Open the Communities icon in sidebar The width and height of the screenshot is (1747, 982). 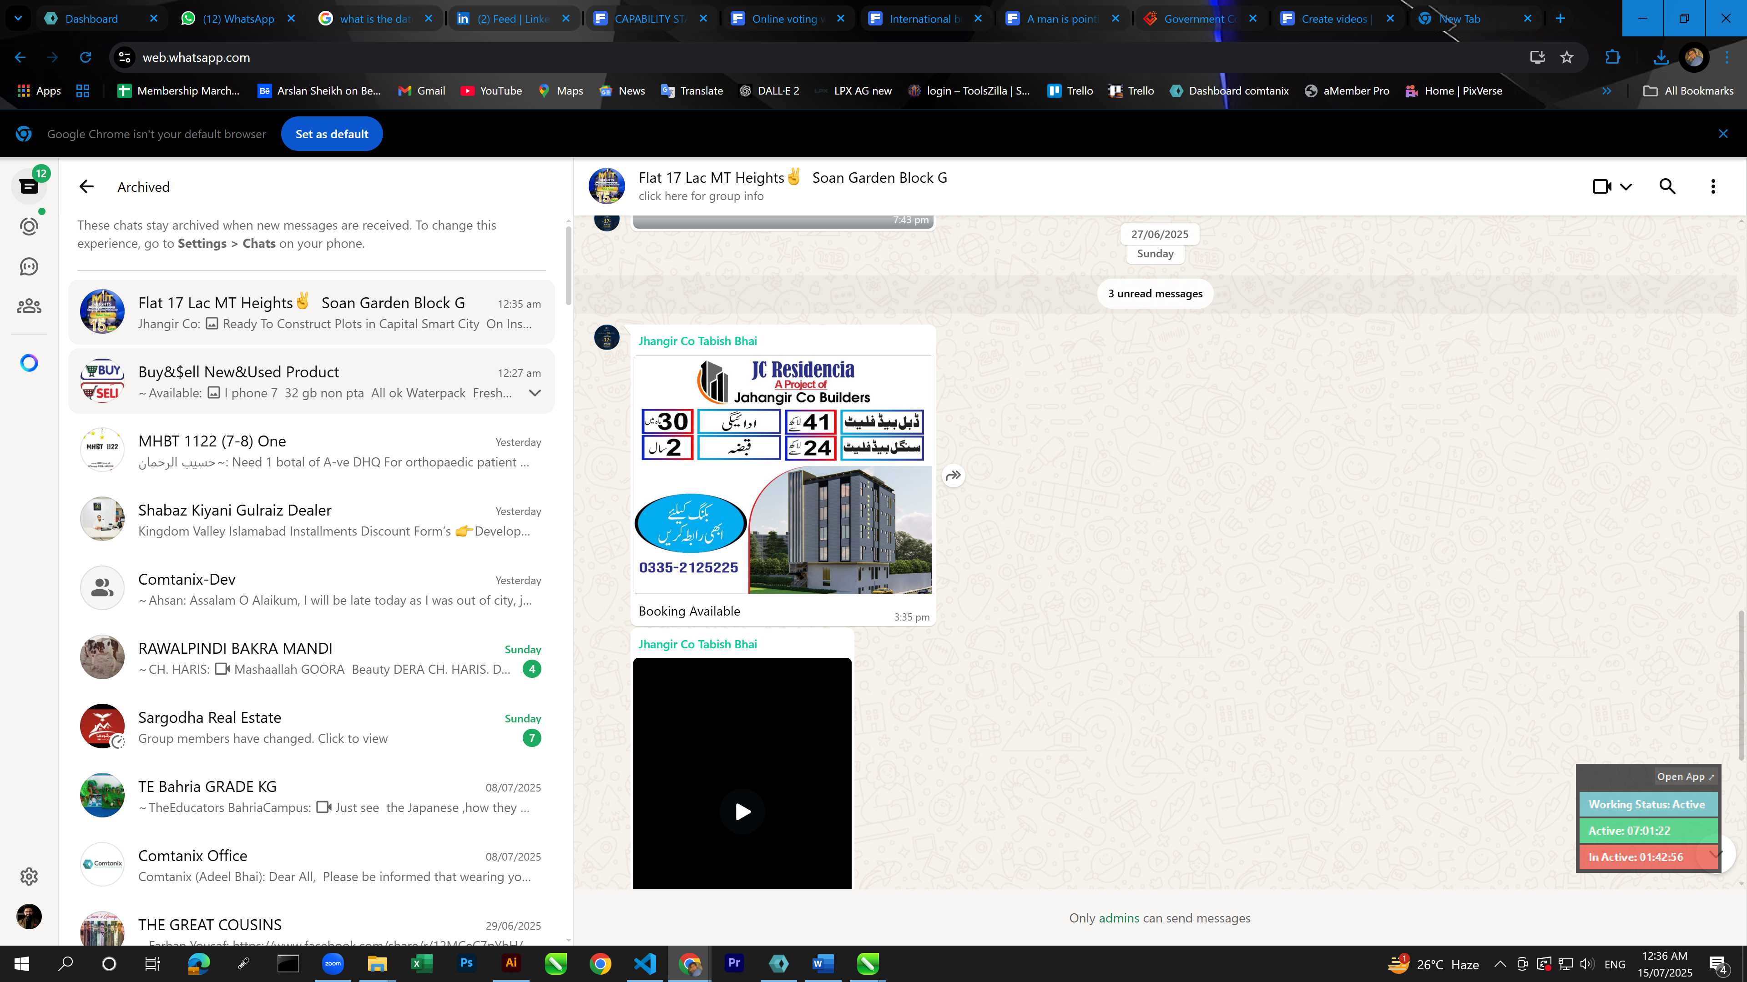click(29, 306)
